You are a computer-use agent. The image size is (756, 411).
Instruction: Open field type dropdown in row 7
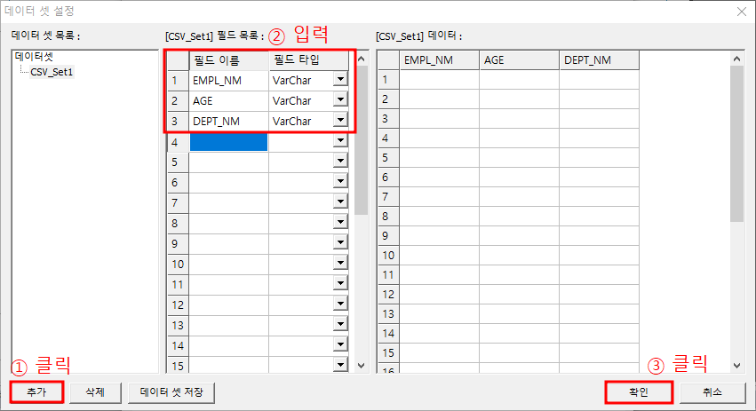[340, 202]
